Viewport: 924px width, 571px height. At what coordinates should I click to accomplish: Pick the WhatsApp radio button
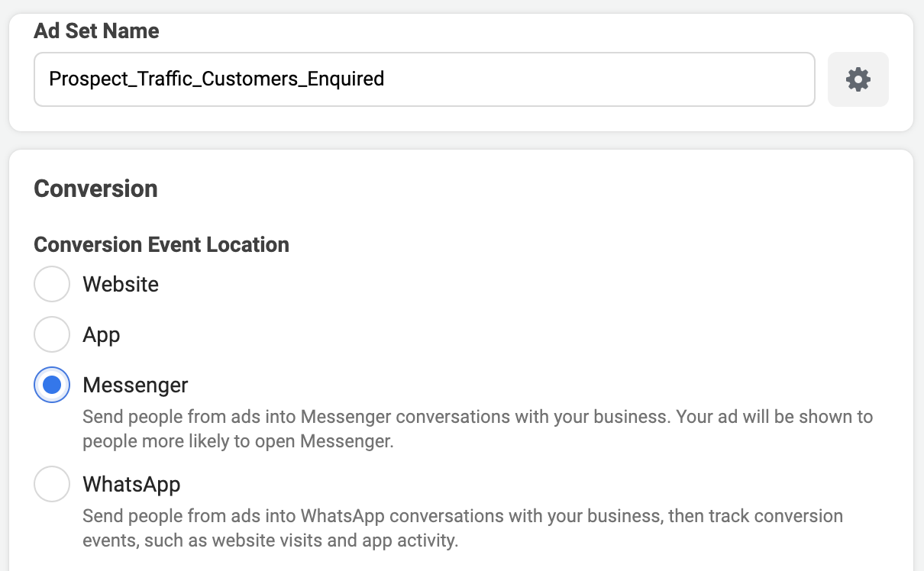tap(52, 484)
